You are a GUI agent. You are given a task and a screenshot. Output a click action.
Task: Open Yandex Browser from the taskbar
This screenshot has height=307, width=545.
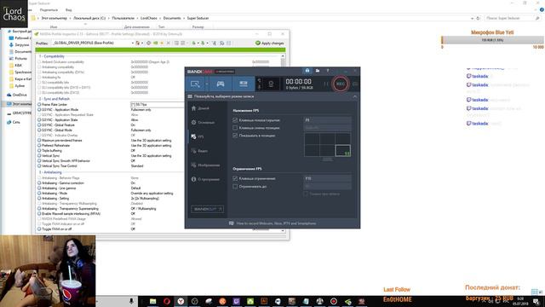point(181,301)
